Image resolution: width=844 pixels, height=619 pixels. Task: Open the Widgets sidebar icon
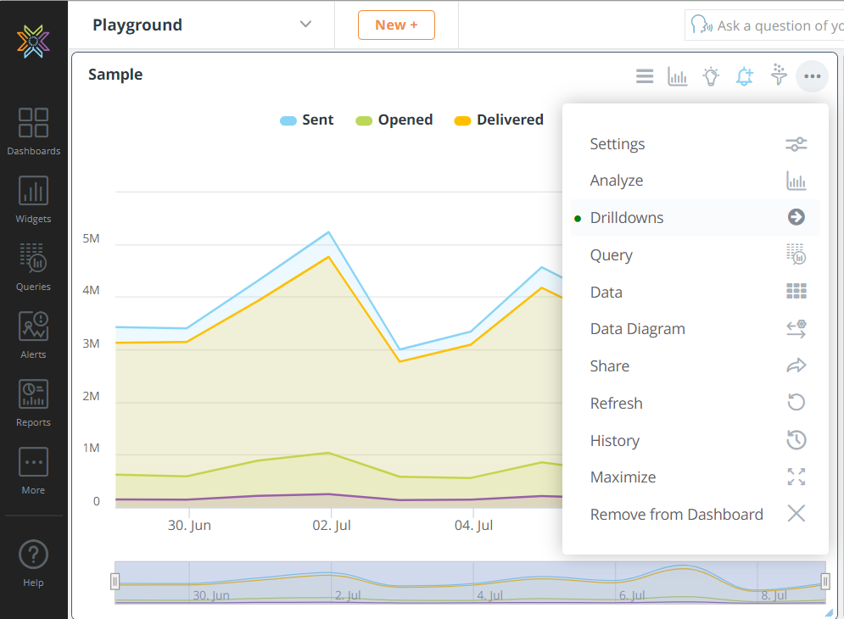pyautogui.click(x=33, y=199)
